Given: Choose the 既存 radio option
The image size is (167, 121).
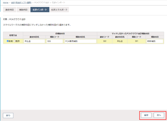Looking at the screenshot, I should 14,41.
